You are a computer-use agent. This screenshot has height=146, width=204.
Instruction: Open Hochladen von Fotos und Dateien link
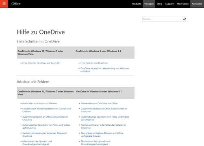coord(39,103)
